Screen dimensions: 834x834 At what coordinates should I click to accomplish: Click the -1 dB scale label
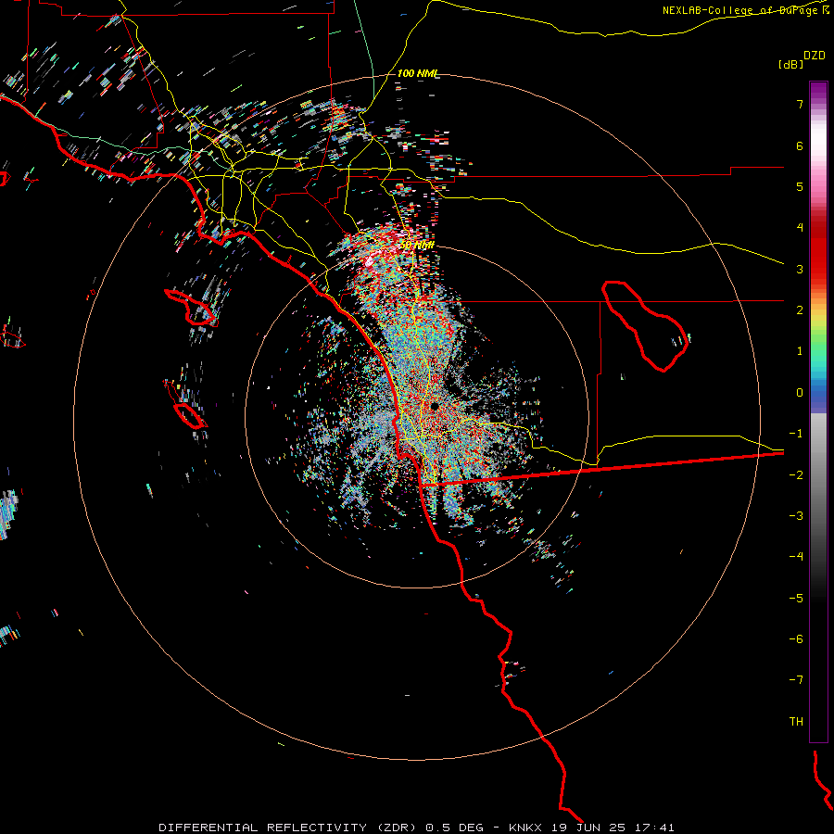[796, 434]
